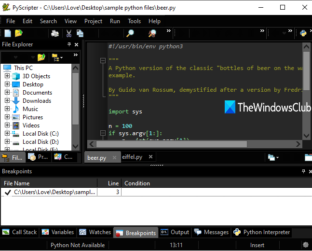The image size is (312, 251).
Task: Click the Cut scissors icon
Action: pyautogui.click(x=69, y=33)
